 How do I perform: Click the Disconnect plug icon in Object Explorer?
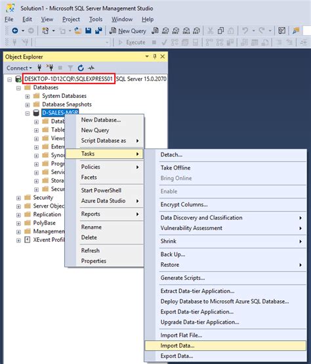tap(50, 68)
